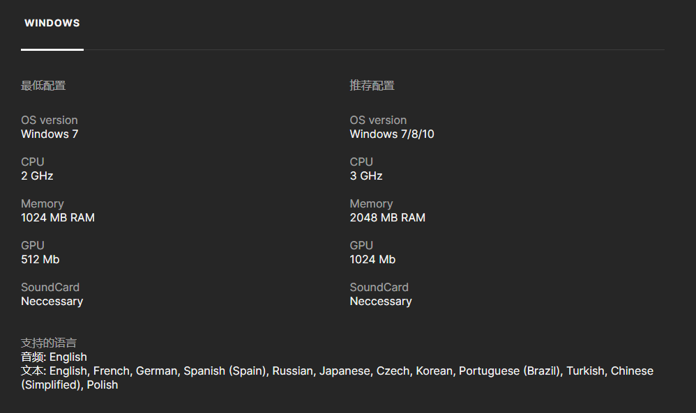Click the recommended 'SoundCard' label

pyautogui.click(x=379, y=287)
